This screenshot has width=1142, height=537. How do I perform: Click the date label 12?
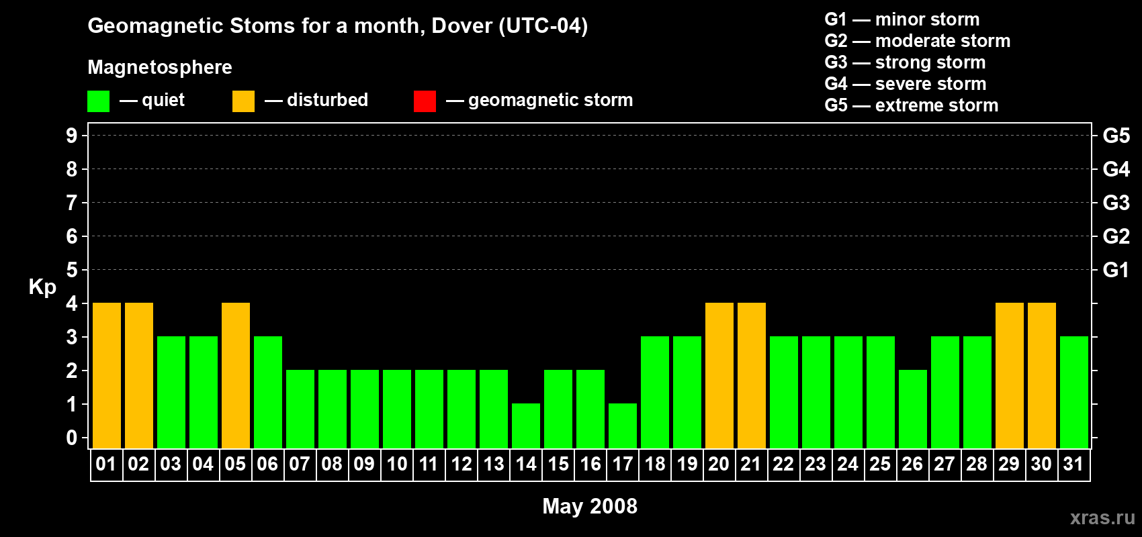pos(461,464)
